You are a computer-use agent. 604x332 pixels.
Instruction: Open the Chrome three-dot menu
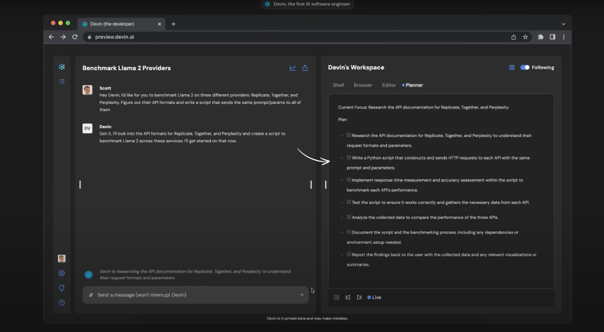564,37
